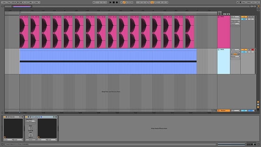261x147 pixels.
Task: Toggle the In/Out section show button
Action: [258, 102]
